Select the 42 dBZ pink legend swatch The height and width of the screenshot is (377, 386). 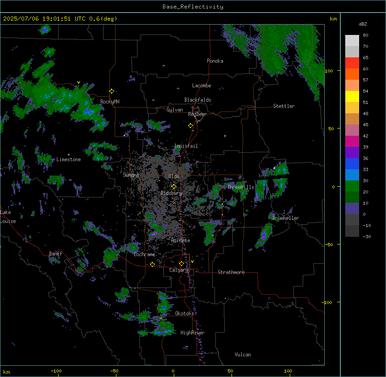[x=352, y=130]
